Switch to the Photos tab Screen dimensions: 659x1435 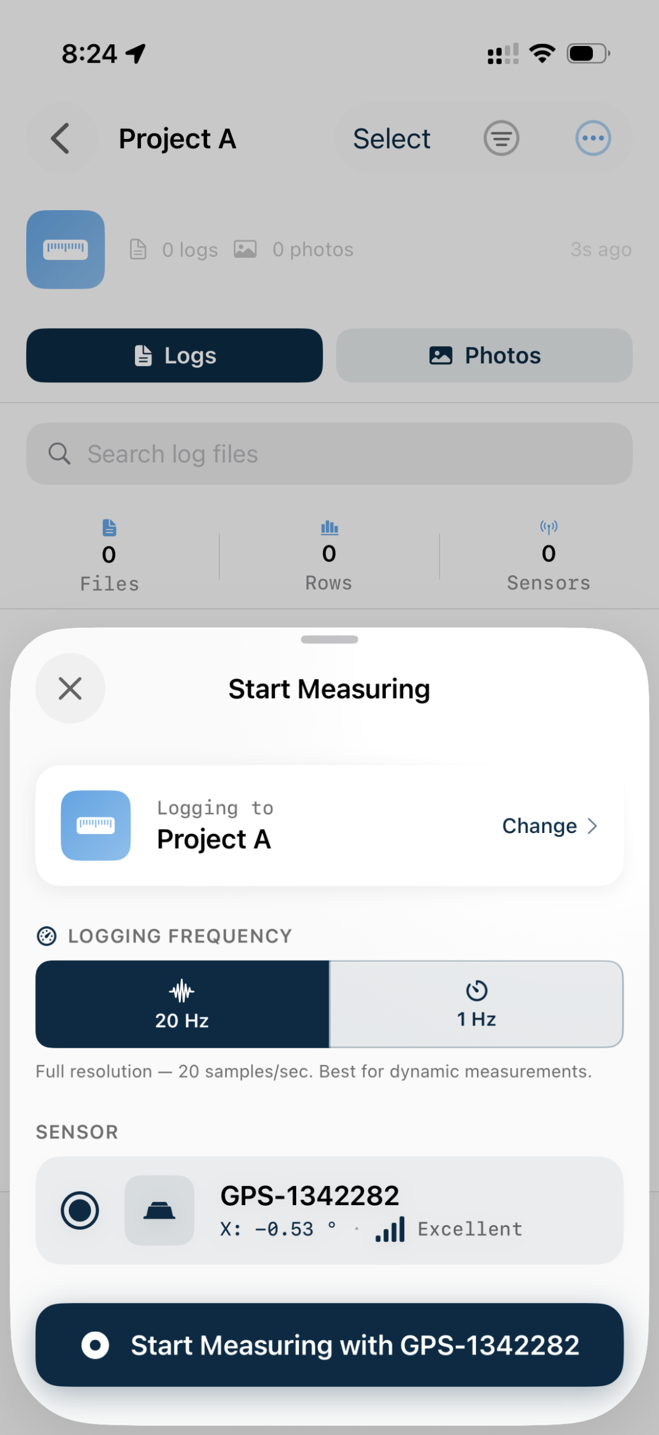point(484,355)
